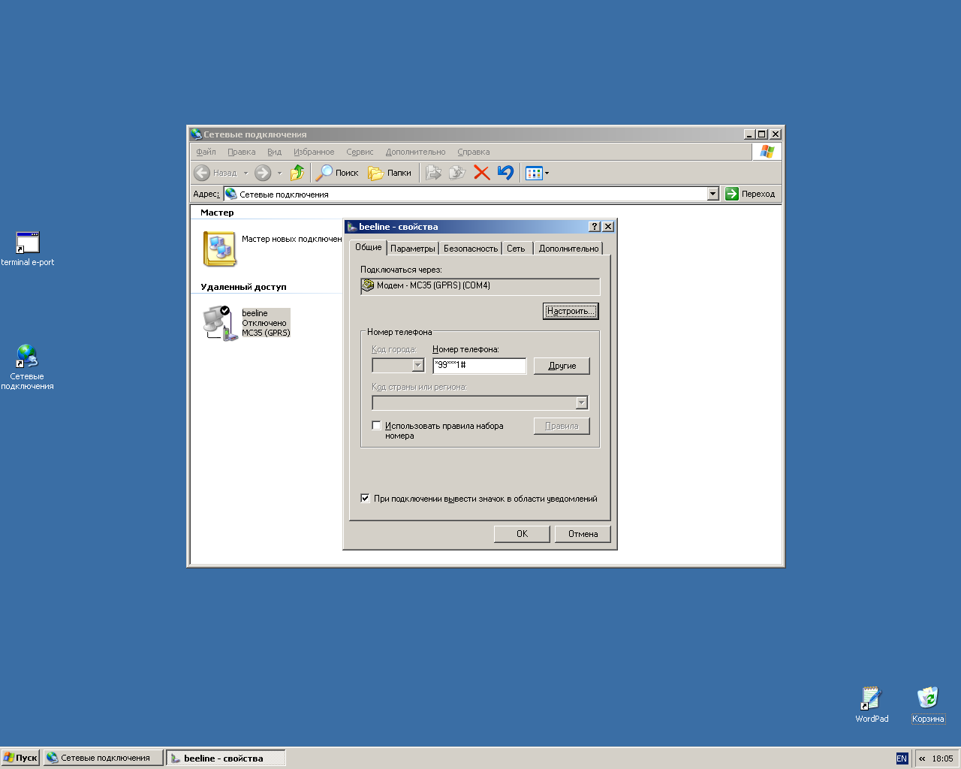Viewport: 961px width, 769px height.
Task: Click the phone number input field
Action: coord(479,365)
